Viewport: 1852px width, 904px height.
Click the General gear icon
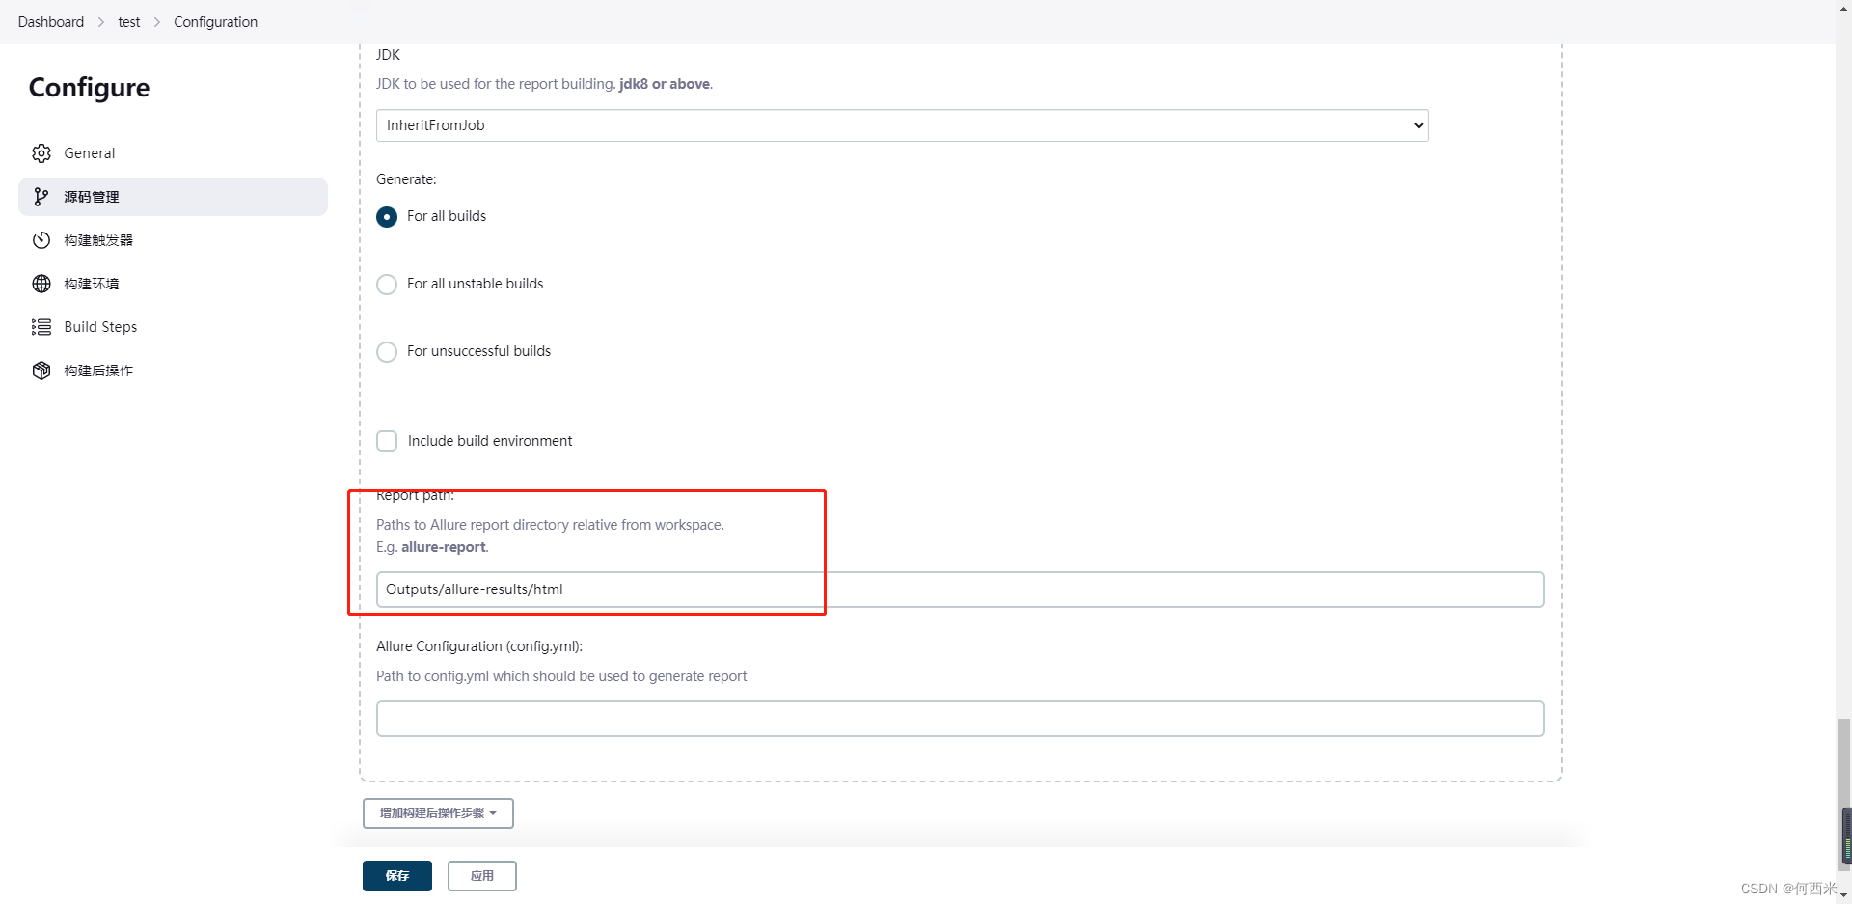point(41,153)
